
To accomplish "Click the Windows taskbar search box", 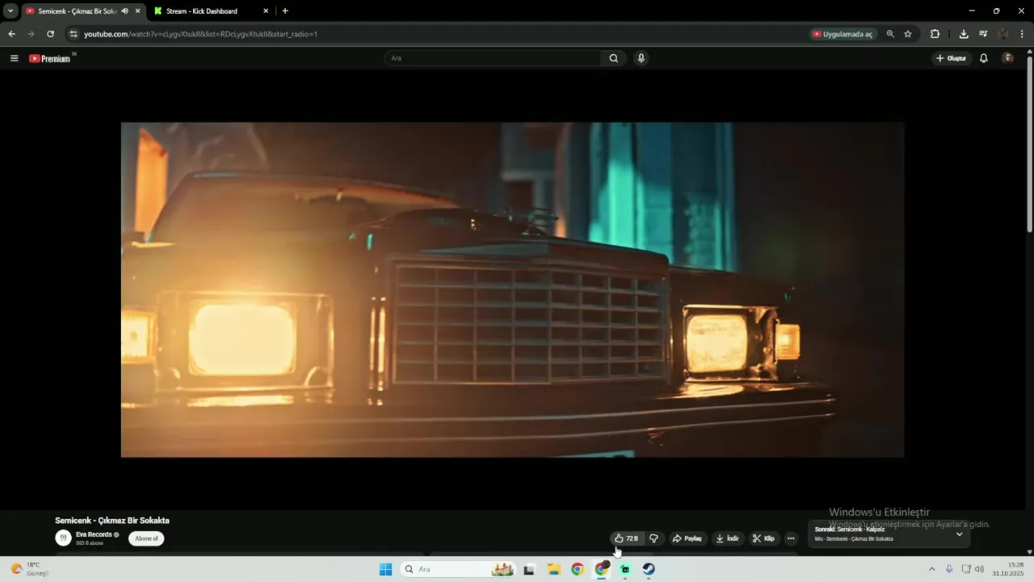I will 459,569.
